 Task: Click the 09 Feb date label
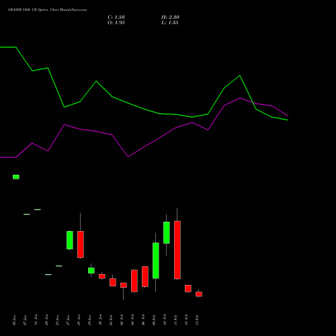point(154,320)
